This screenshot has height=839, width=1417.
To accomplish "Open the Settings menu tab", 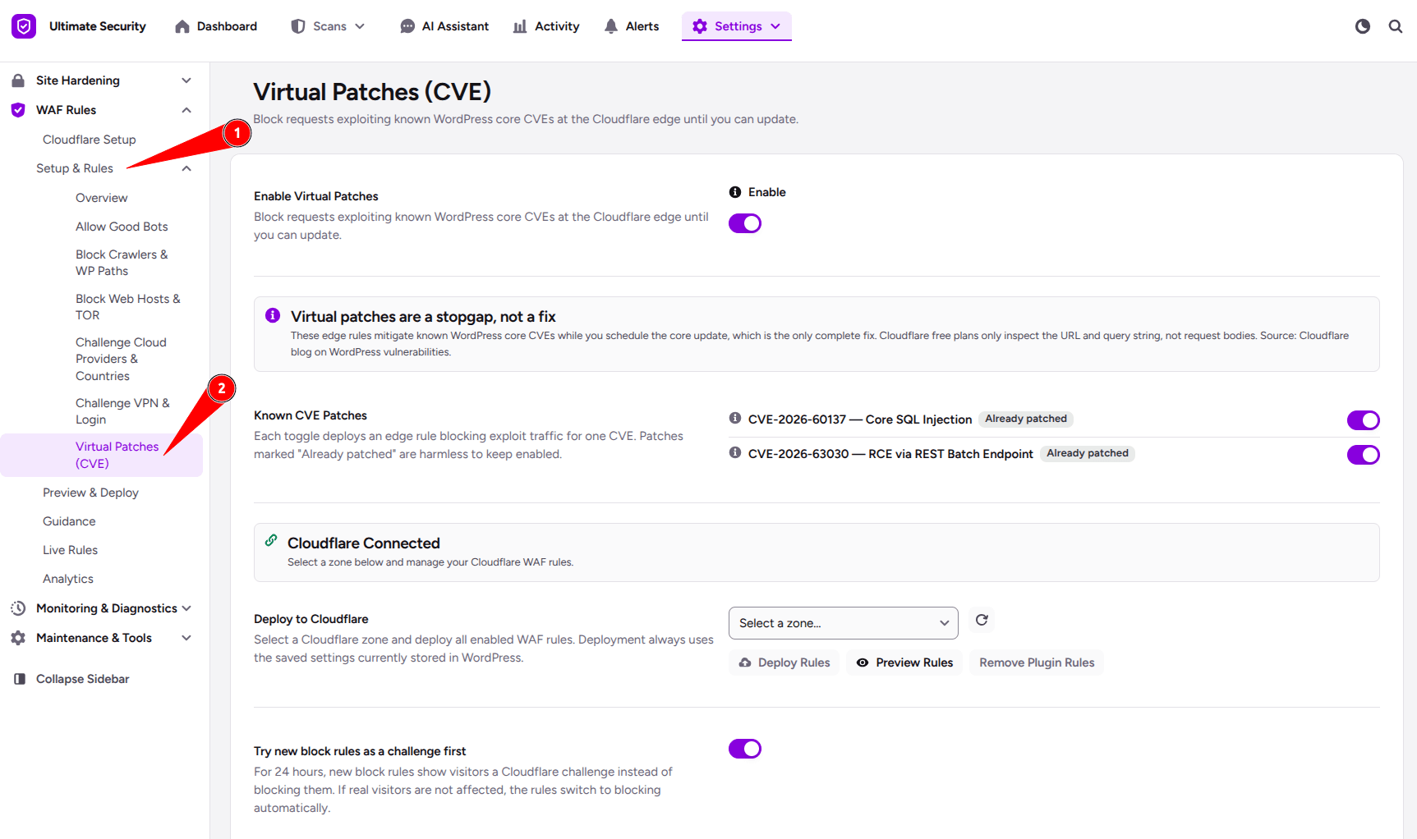I will (737, 26).
